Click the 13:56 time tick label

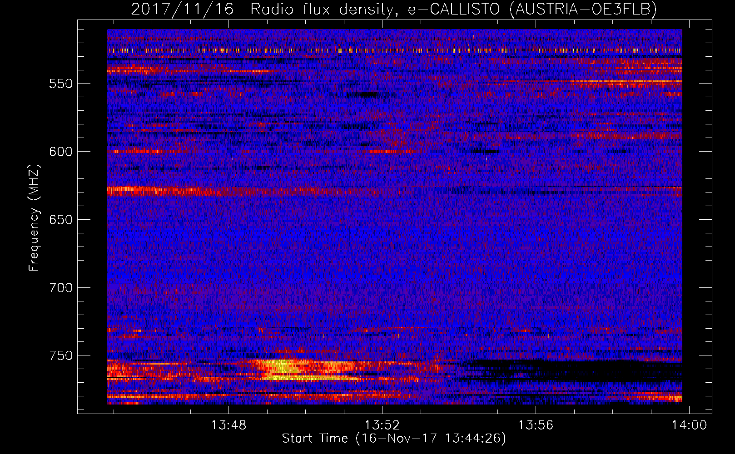point(536,425)
